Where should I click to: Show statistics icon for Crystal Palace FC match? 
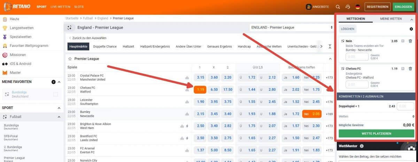click(x=187, y=78)
